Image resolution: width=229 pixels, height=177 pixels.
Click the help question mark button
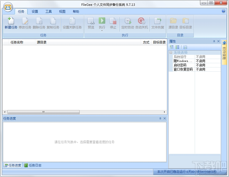tap(223, 11)
